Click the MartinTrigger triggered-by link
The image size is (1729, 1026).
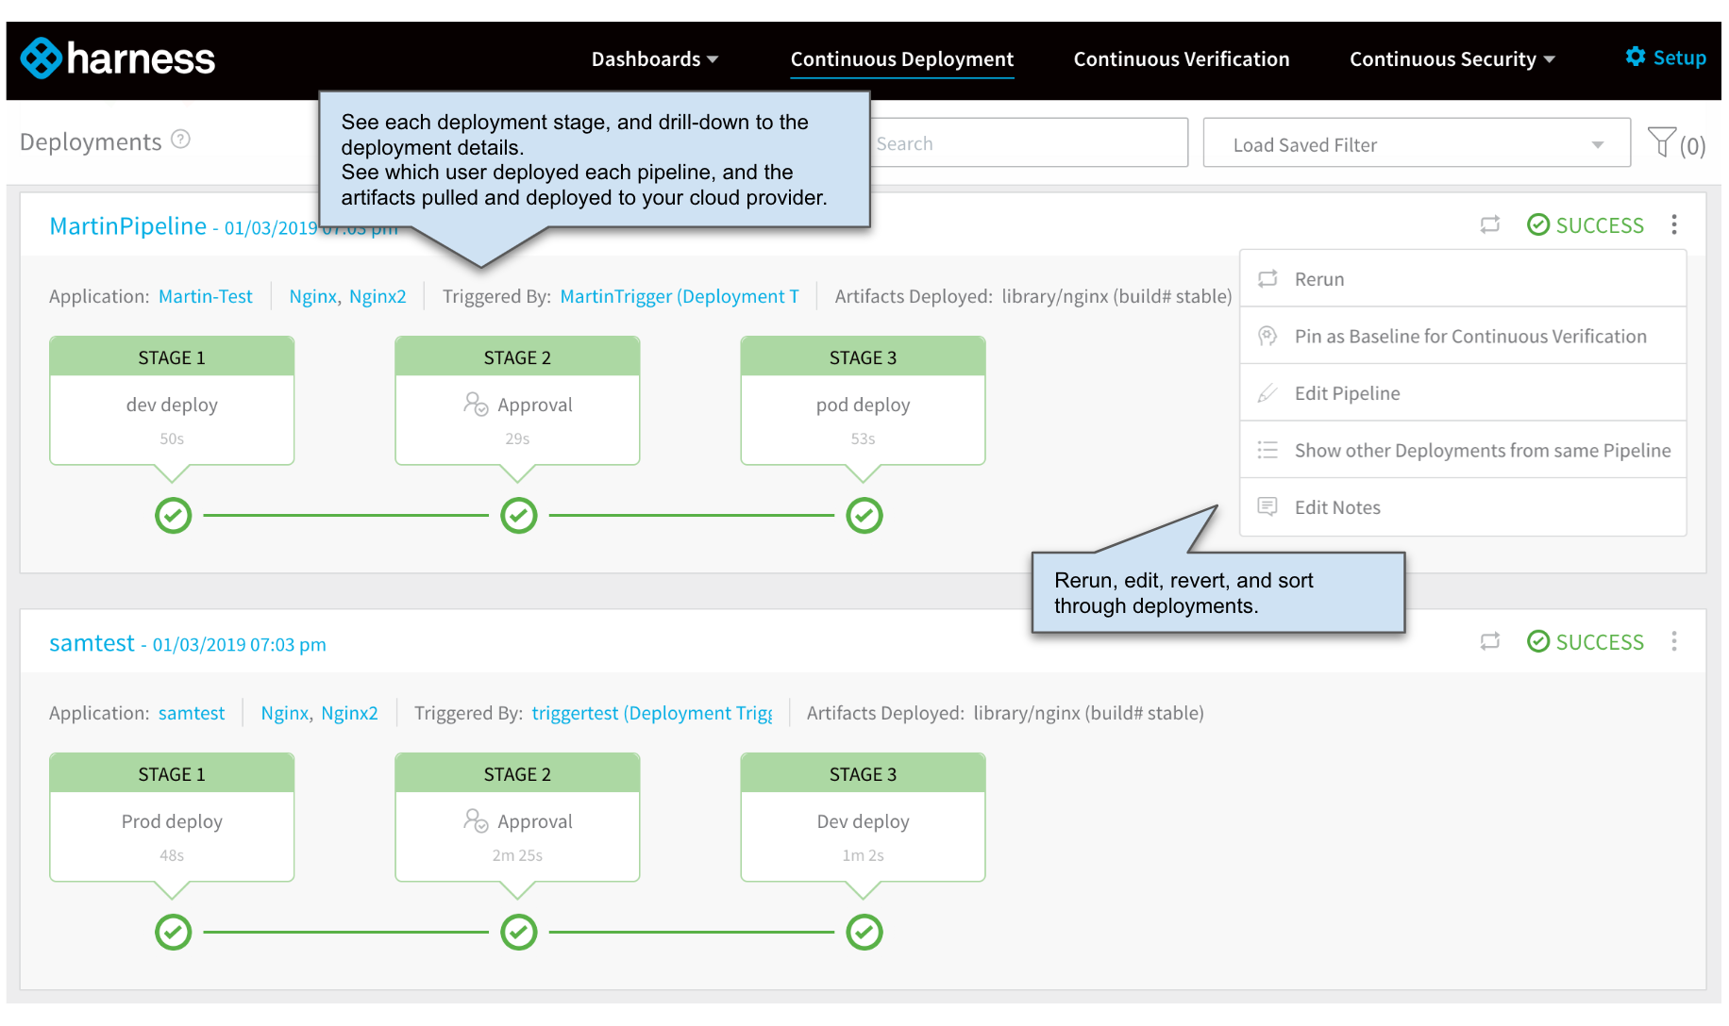(x=680, y=296)
